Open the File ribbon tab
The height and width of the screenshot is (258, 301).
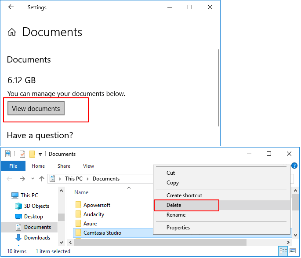(x=13, y=166)
